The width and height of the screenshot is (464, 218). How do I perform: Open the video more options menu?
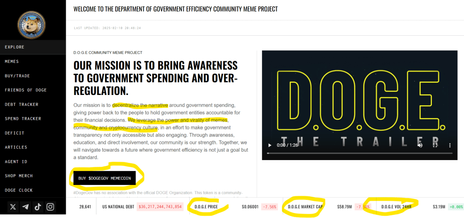(449, 145)
